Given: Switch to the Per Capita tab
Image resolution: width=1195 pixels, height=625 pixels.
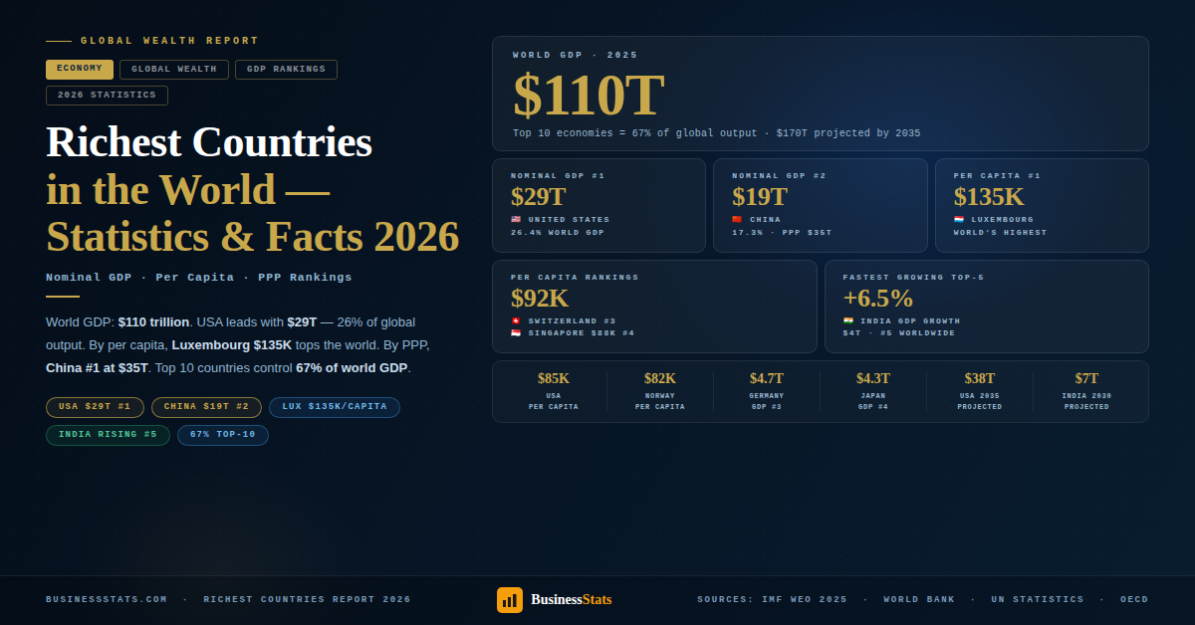Looking at the screenshot, I should [x=194, y=277].
